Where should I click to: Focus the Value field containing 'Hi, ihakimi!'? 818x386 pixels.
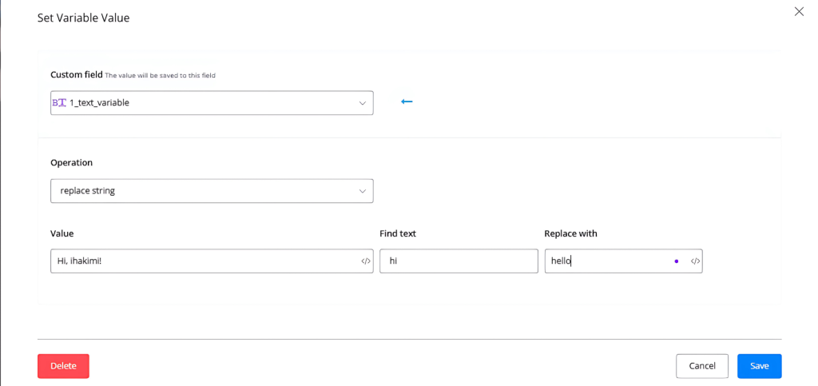[x=200, y=261]
